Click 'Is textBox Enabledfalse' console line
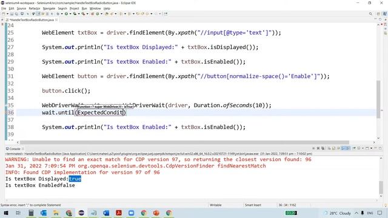 (40, 185)
